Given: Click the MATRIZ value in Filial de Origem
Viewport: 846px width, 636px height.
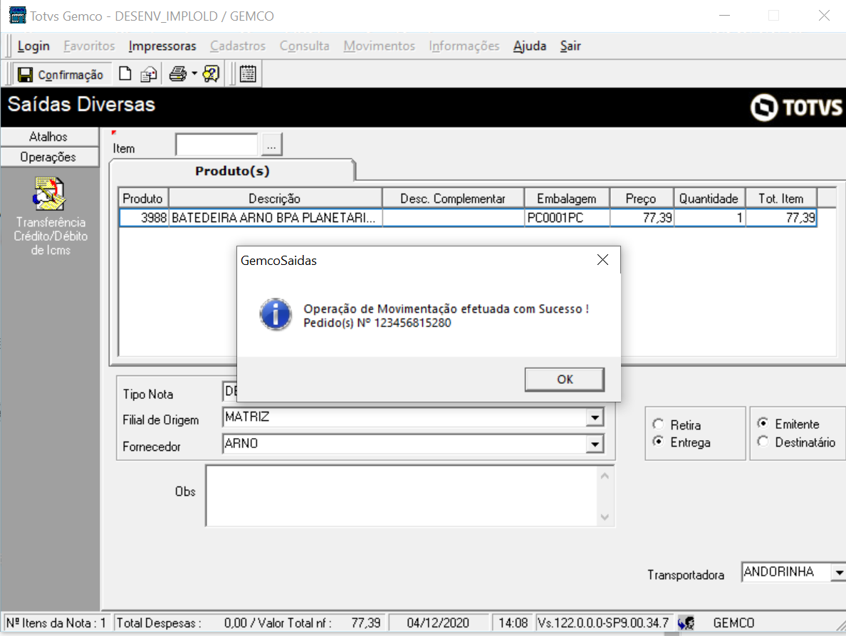Looking at the screenshot, I should [x=246, y=417].
